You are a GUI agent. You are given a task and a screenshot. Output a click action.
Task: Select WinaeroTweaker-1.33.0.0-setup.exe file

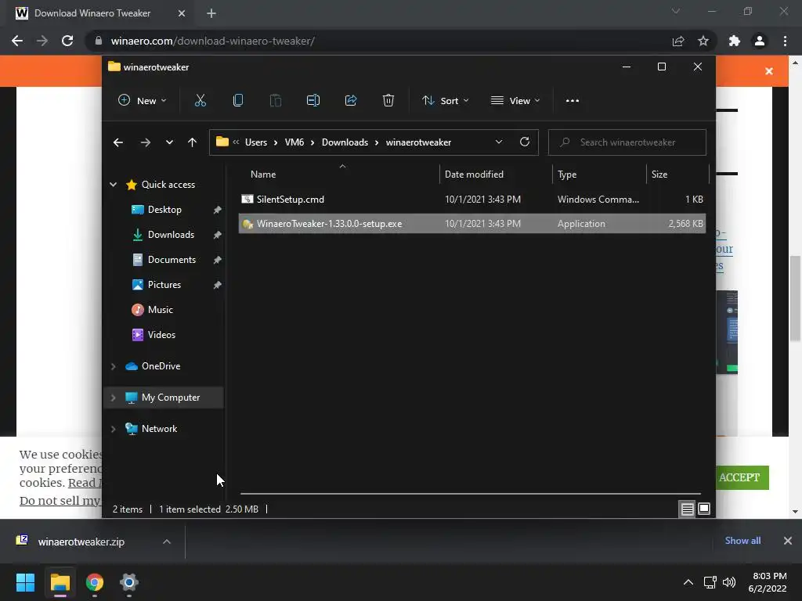point(472,224)
